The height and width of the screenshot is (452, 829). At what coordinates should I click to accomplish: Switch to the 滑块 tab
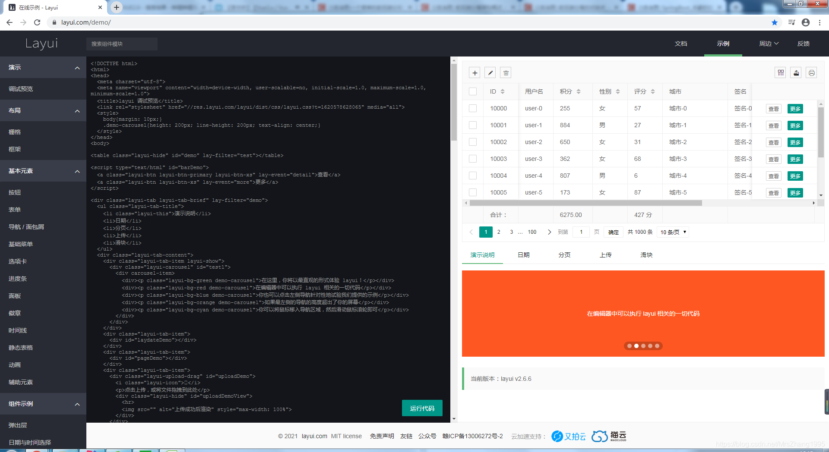646,255
